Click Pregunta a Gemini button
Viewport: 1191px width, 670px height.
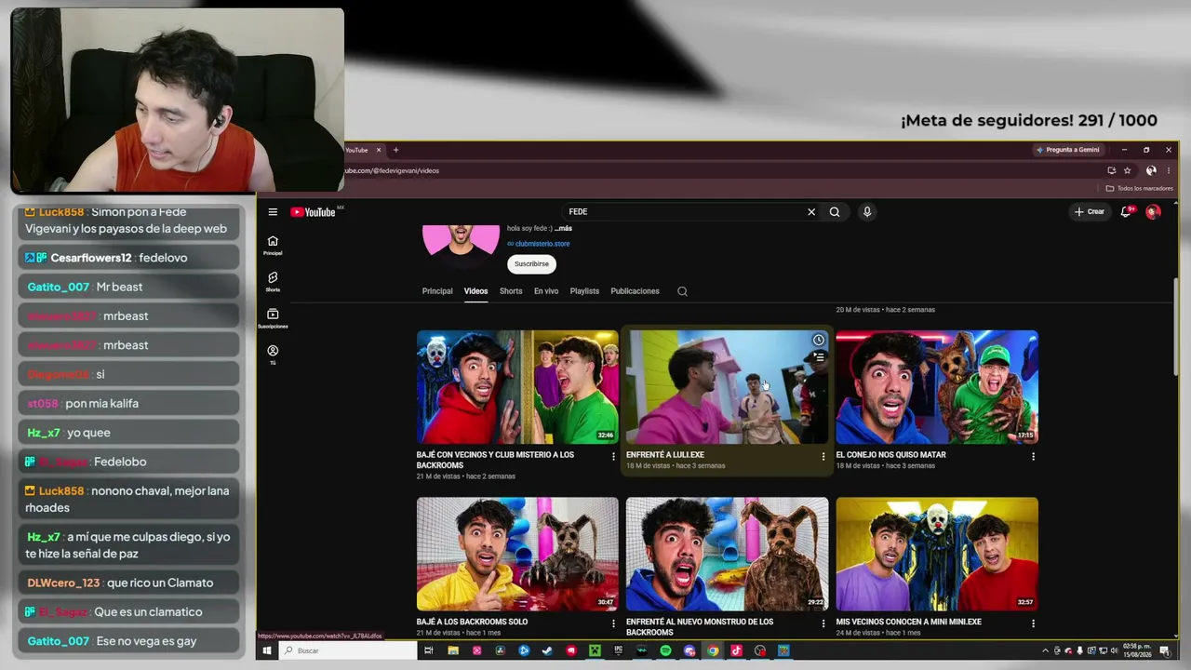tap(1068, 150)
